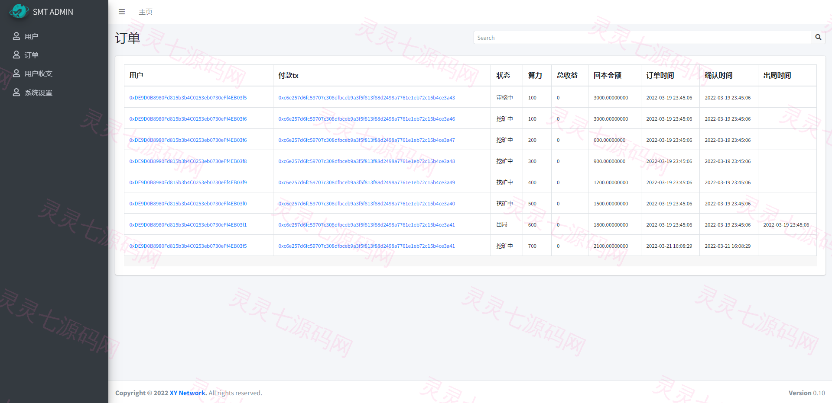Click the magnifier search button
832x403 pixels.
click(x=818, y=37)
